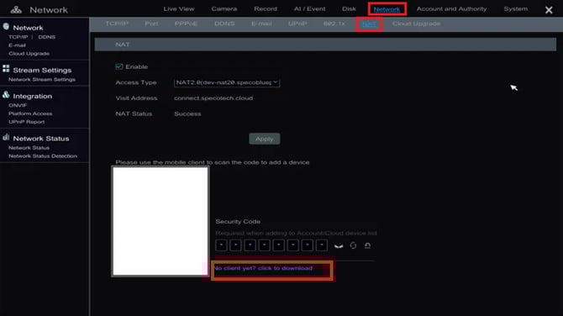
Task: Close the Network settings window
Action: 549,10
